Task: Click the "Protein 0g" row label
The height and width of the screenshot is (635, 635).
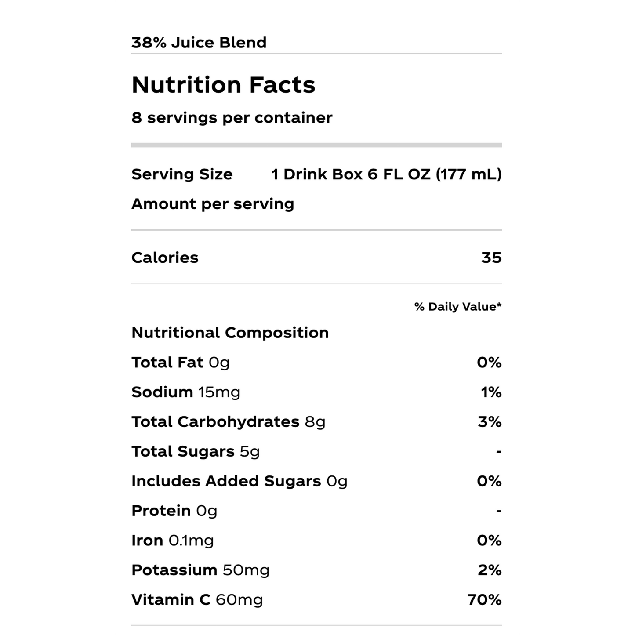Action: 174,511
